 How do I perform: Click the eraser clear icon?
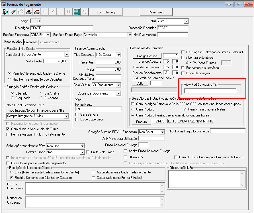[x=13, y=12]
